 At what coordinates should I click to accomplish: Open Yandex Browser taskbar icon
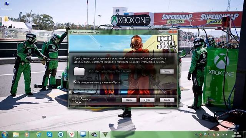pos(72,135)
